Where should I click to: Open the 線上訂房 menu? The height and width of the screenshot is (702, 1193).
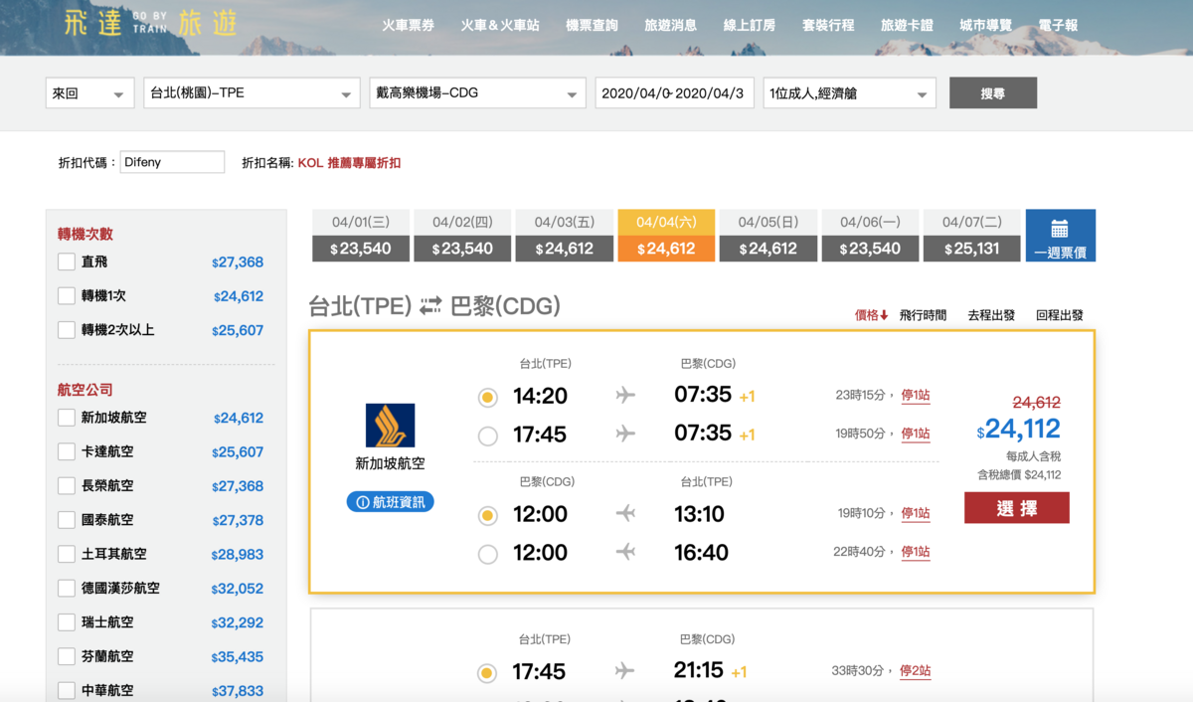[x=750, y=26]
